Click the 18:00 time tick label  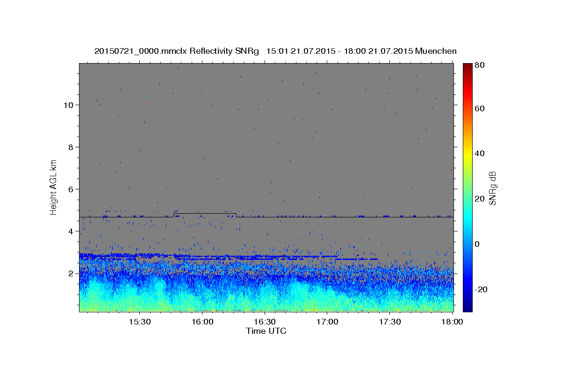(452, 322)
